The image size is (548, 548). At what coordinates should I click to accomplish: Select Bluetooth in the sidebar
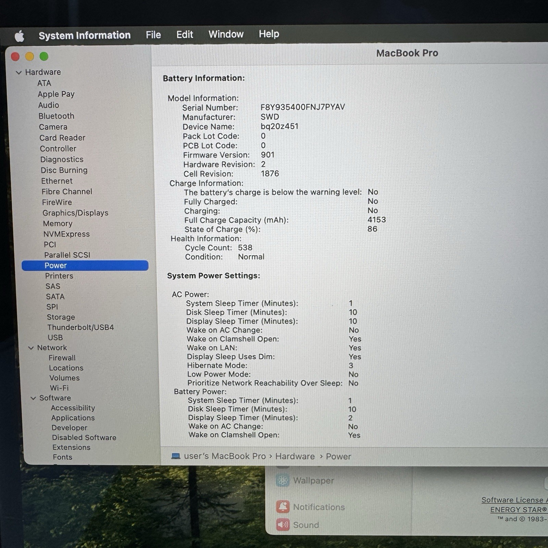tap(57, 116)
